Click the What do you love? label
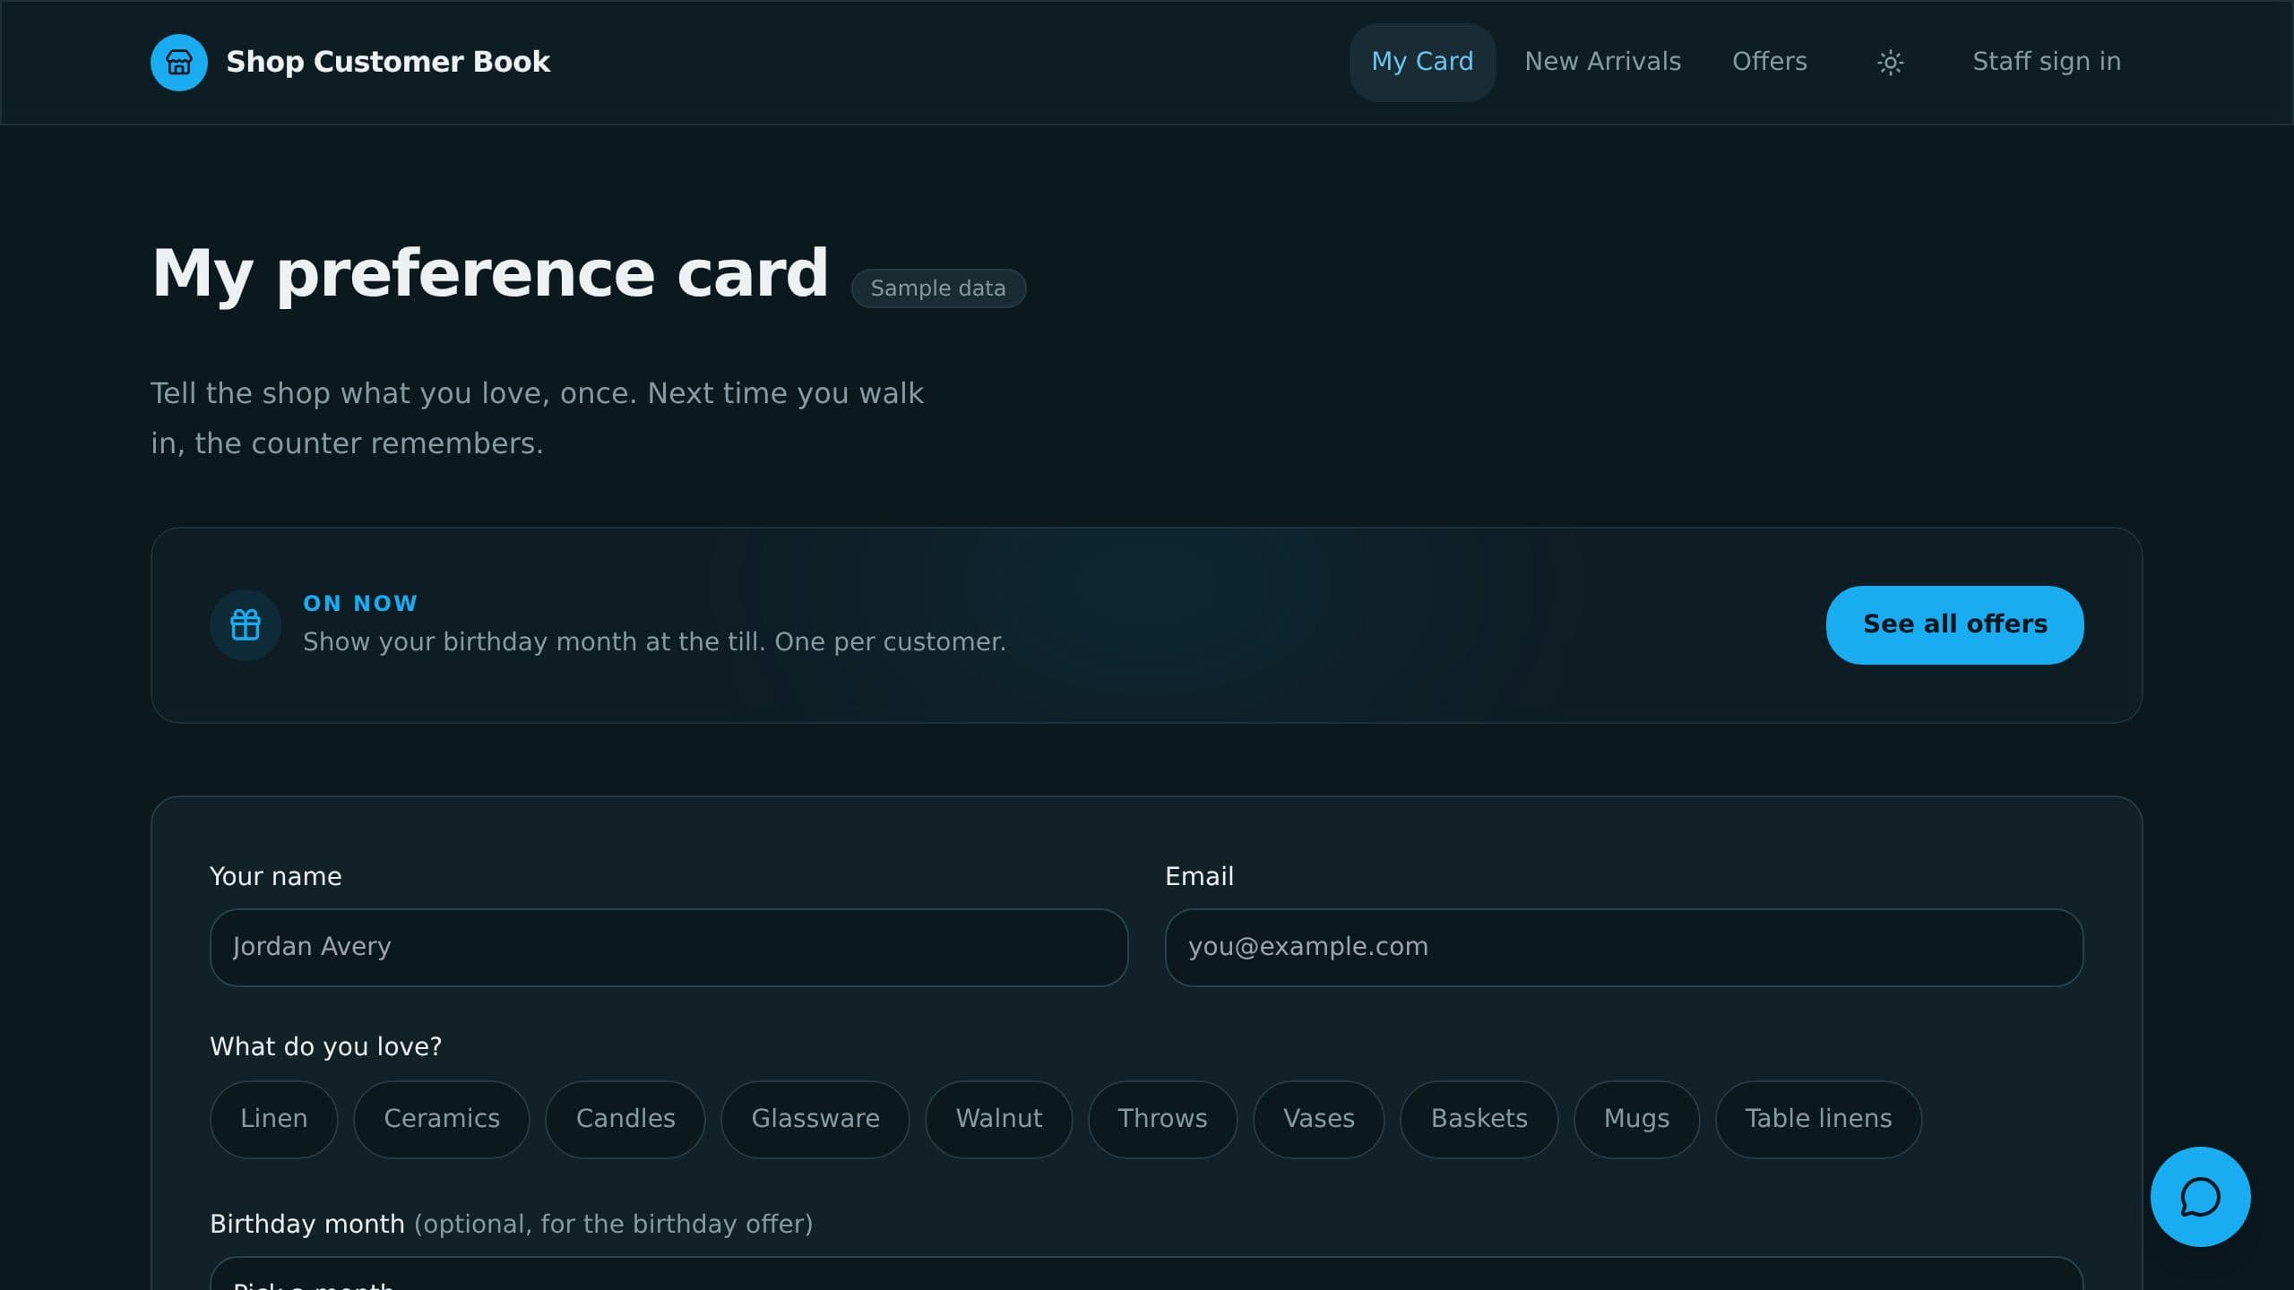This screenshot has width=2294, height=1290. (x=325, y=1046)
